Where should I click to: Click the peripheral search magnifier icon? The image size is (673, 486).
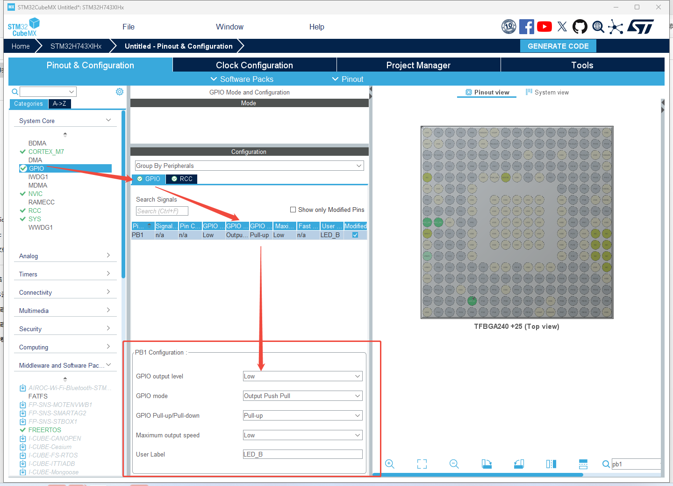point(15,92)
